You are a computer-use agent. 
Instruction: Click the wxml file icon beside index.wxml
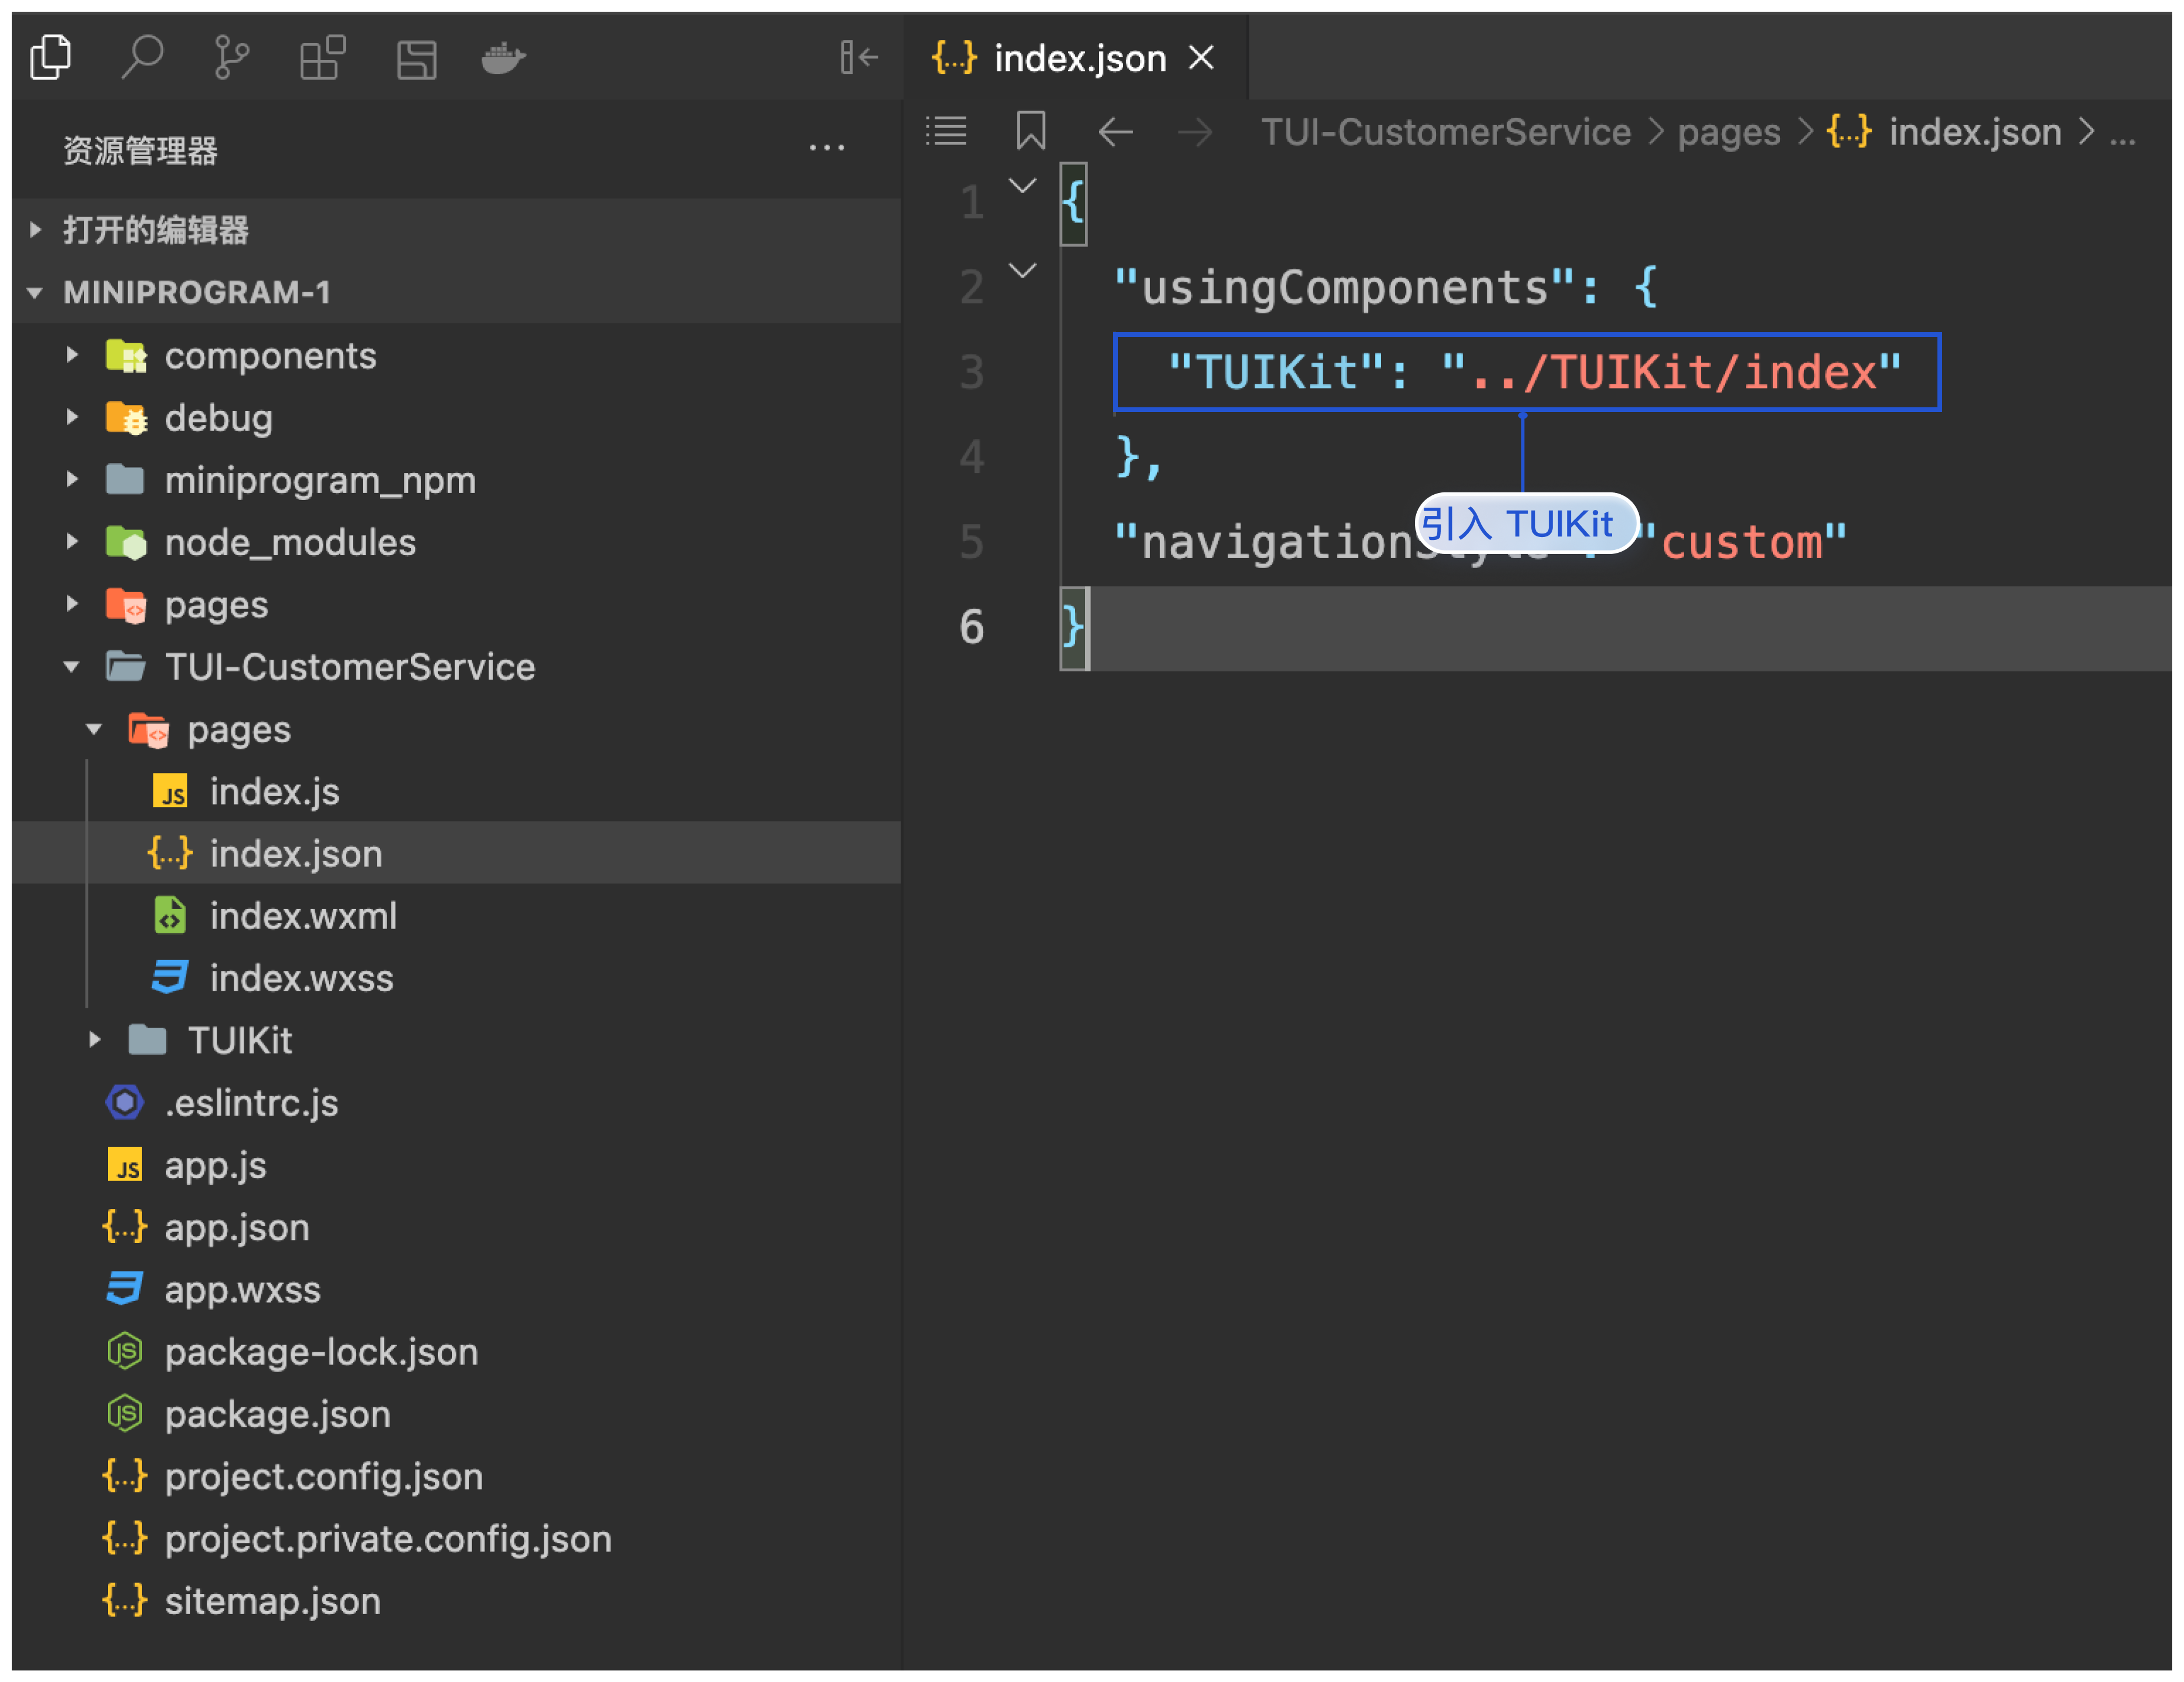[x=170, y=916]
